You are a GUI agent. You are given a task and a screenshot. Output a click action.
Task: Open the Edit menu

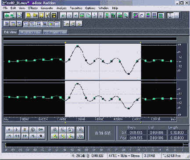(13, 8)
